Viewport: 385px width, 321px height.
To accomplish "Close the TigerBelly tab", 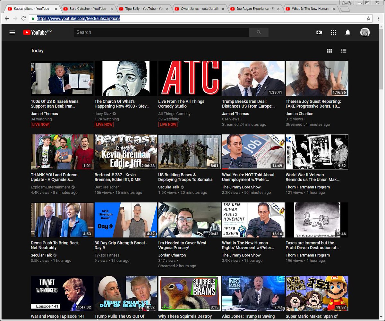I will tap(168, 9).
